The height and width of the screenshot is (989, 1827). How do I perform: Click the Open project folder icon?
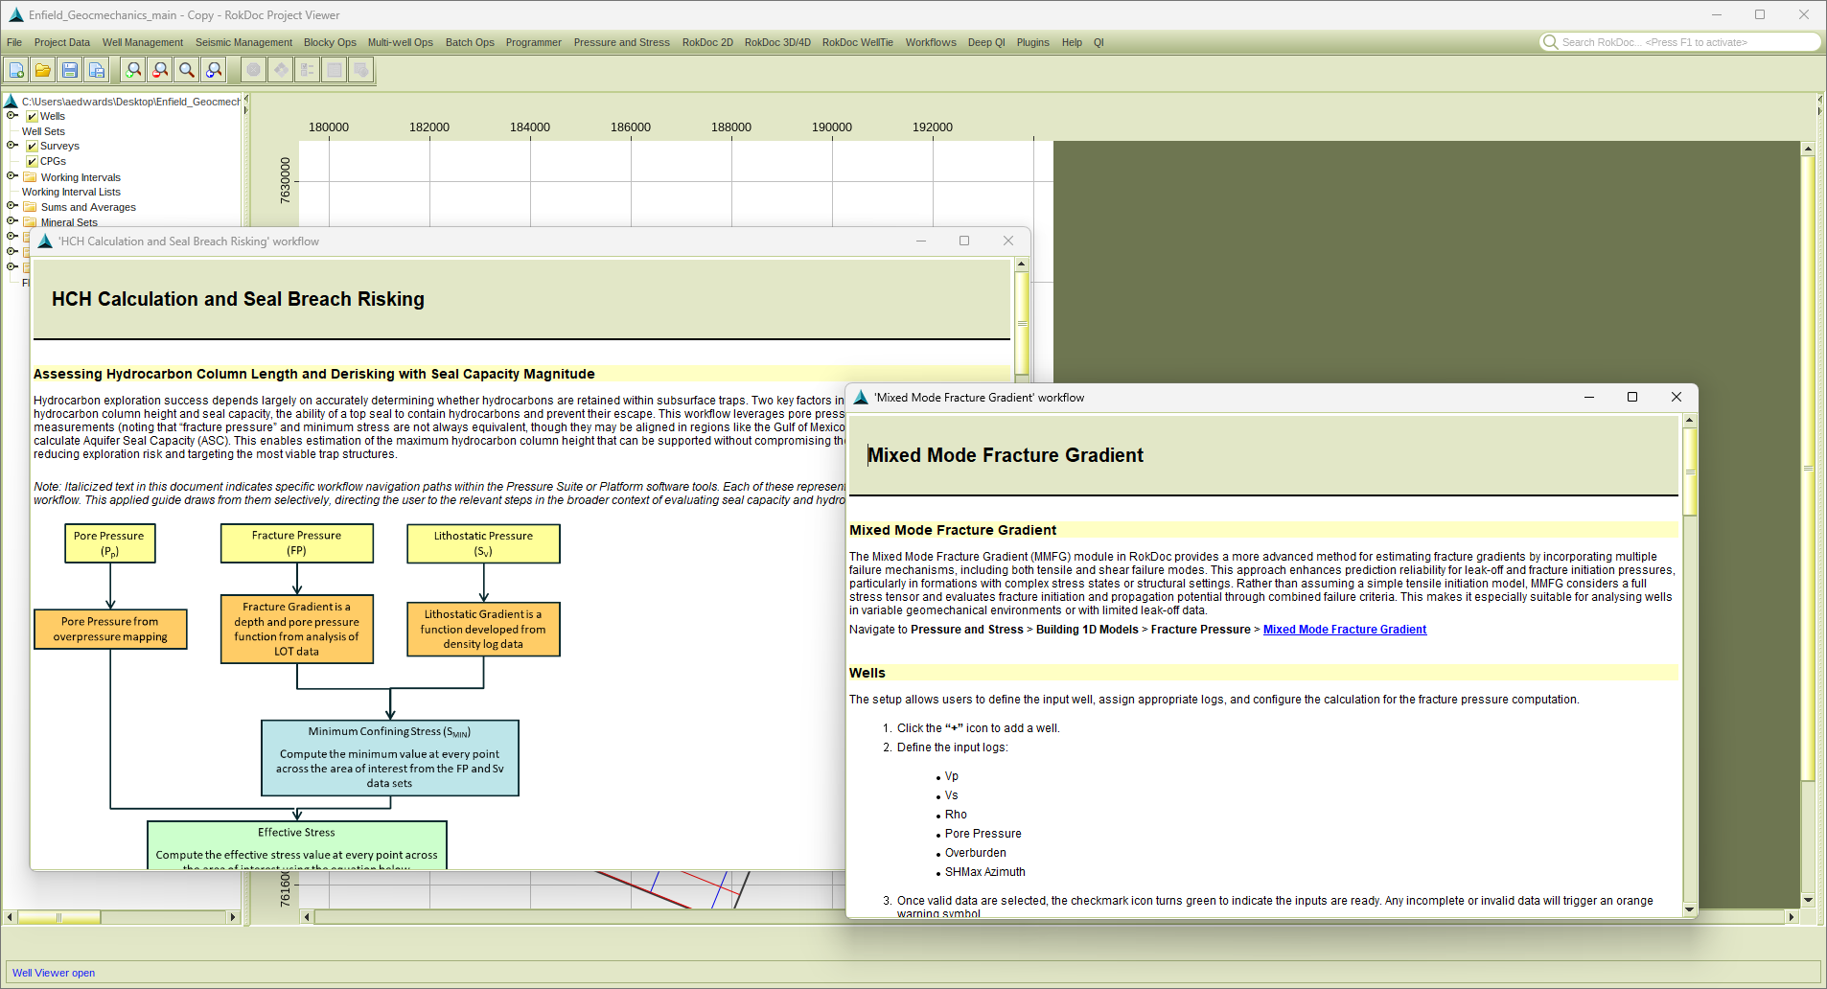pyautogui.click(x=43, y=70)
